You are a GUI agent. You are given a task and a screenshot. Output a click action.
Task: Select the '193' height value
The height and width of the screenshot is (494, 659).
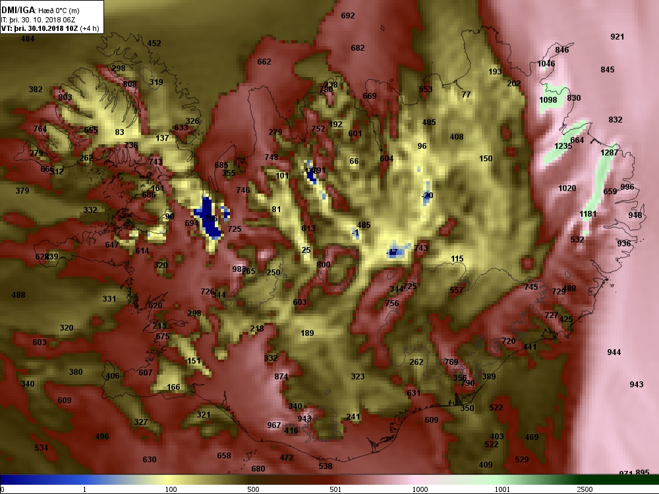(495, 72)
